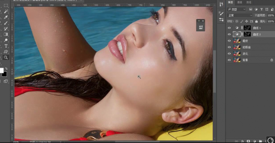Click the opacity 100% field
The width and height of the screenshot is (275, 143).
(271, 16)
